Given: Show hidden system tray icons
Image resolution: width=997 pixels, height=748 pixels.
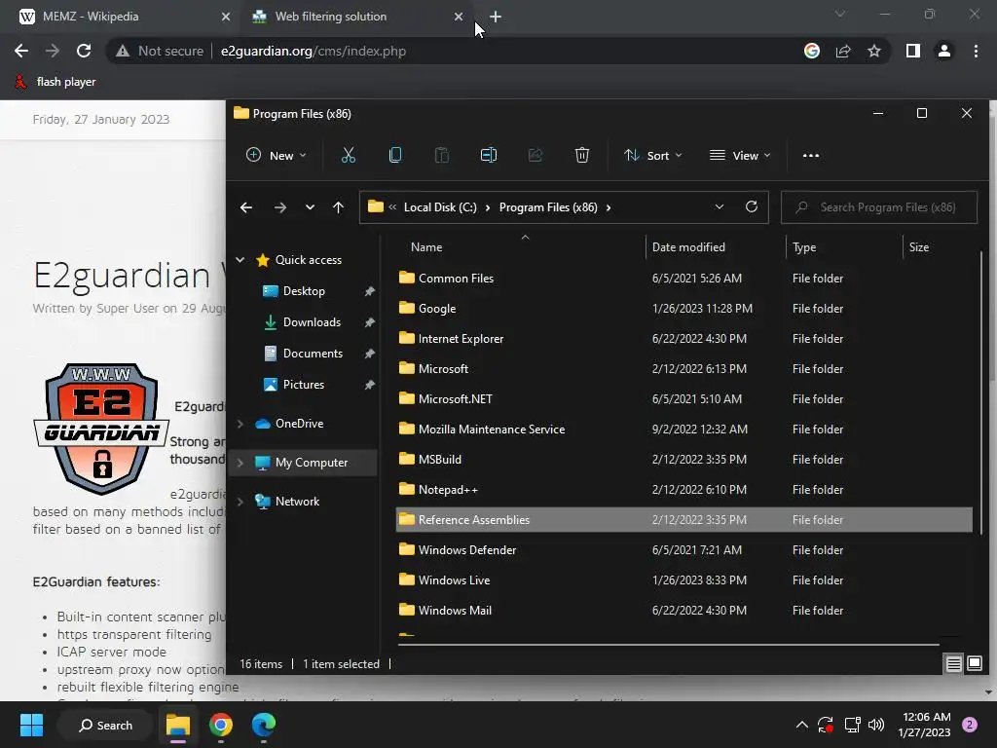Looking at the screenshot, I should [x=802, y=725].
